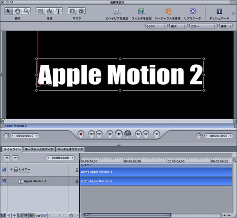Screen dimensions: 237x218
Task: Toggle keyframes display button in timeline footer
Action: [14, 215]
